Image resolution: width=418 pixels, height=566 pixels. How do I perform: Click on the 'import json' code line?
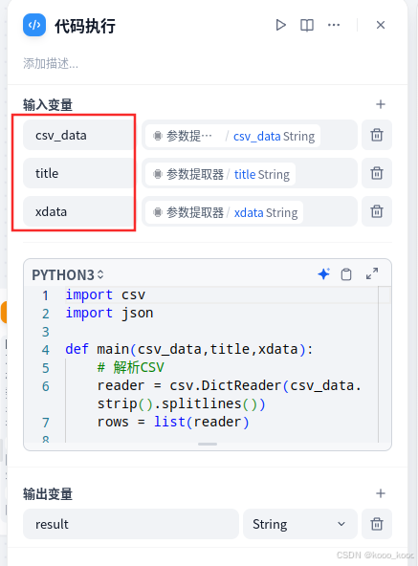coord(109,313)
